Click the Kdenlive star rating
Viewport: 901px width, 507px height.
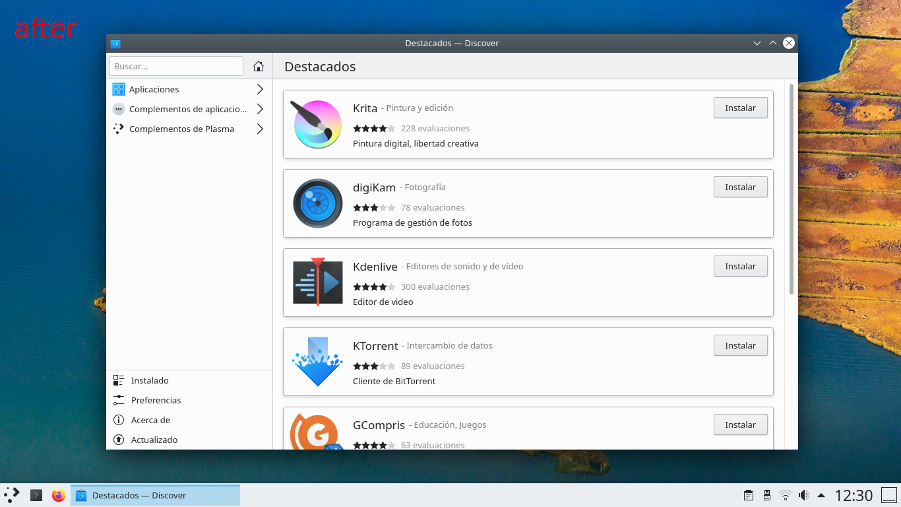(x=374, y=287)
